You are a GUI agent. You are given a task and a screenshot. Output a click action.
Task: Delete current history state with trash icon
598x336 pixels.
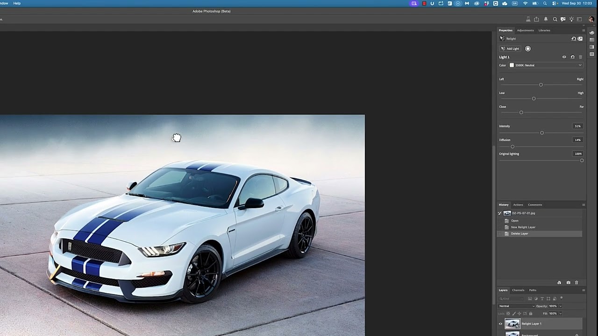click(x=577, y=283)
